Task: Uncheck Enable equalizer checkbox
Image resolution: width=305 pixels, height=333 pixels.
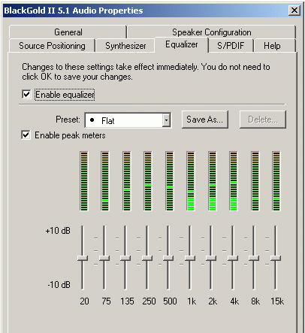Action: click(26, 95)
